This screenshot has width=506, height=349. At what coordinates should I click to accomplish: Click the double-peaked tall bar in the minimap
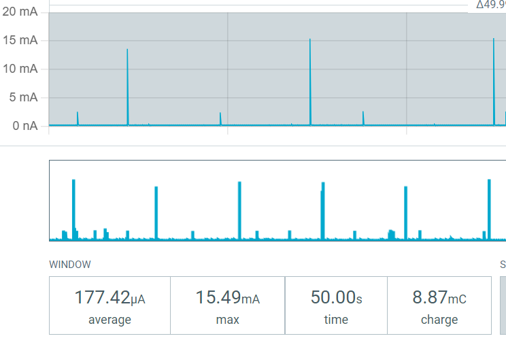[322, 211]
